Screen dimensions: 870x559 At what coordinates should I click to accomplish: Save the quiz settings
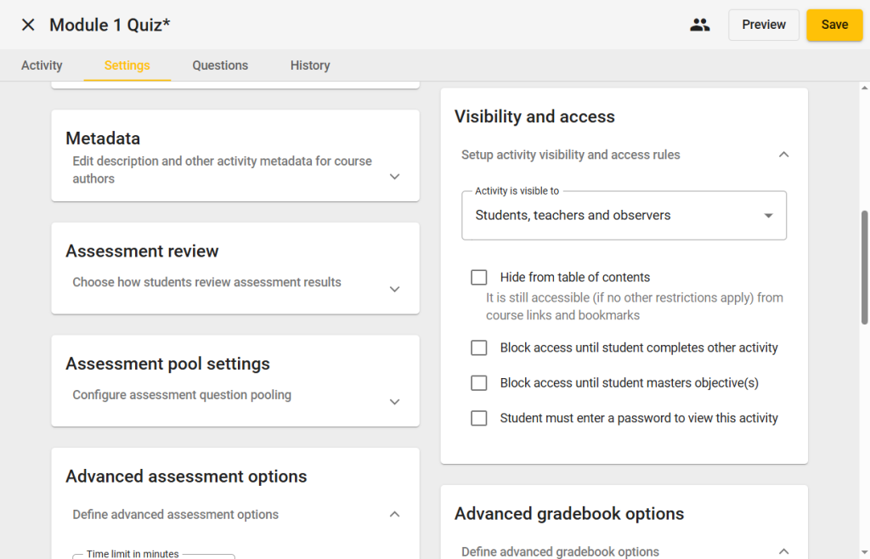tap(833, 25)
